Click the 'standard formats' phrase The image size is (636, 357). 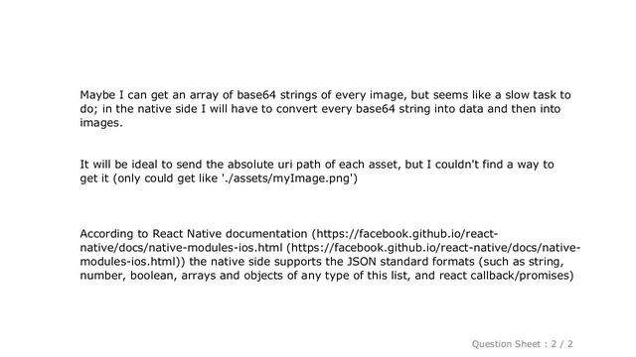click(x=427, y=262)
